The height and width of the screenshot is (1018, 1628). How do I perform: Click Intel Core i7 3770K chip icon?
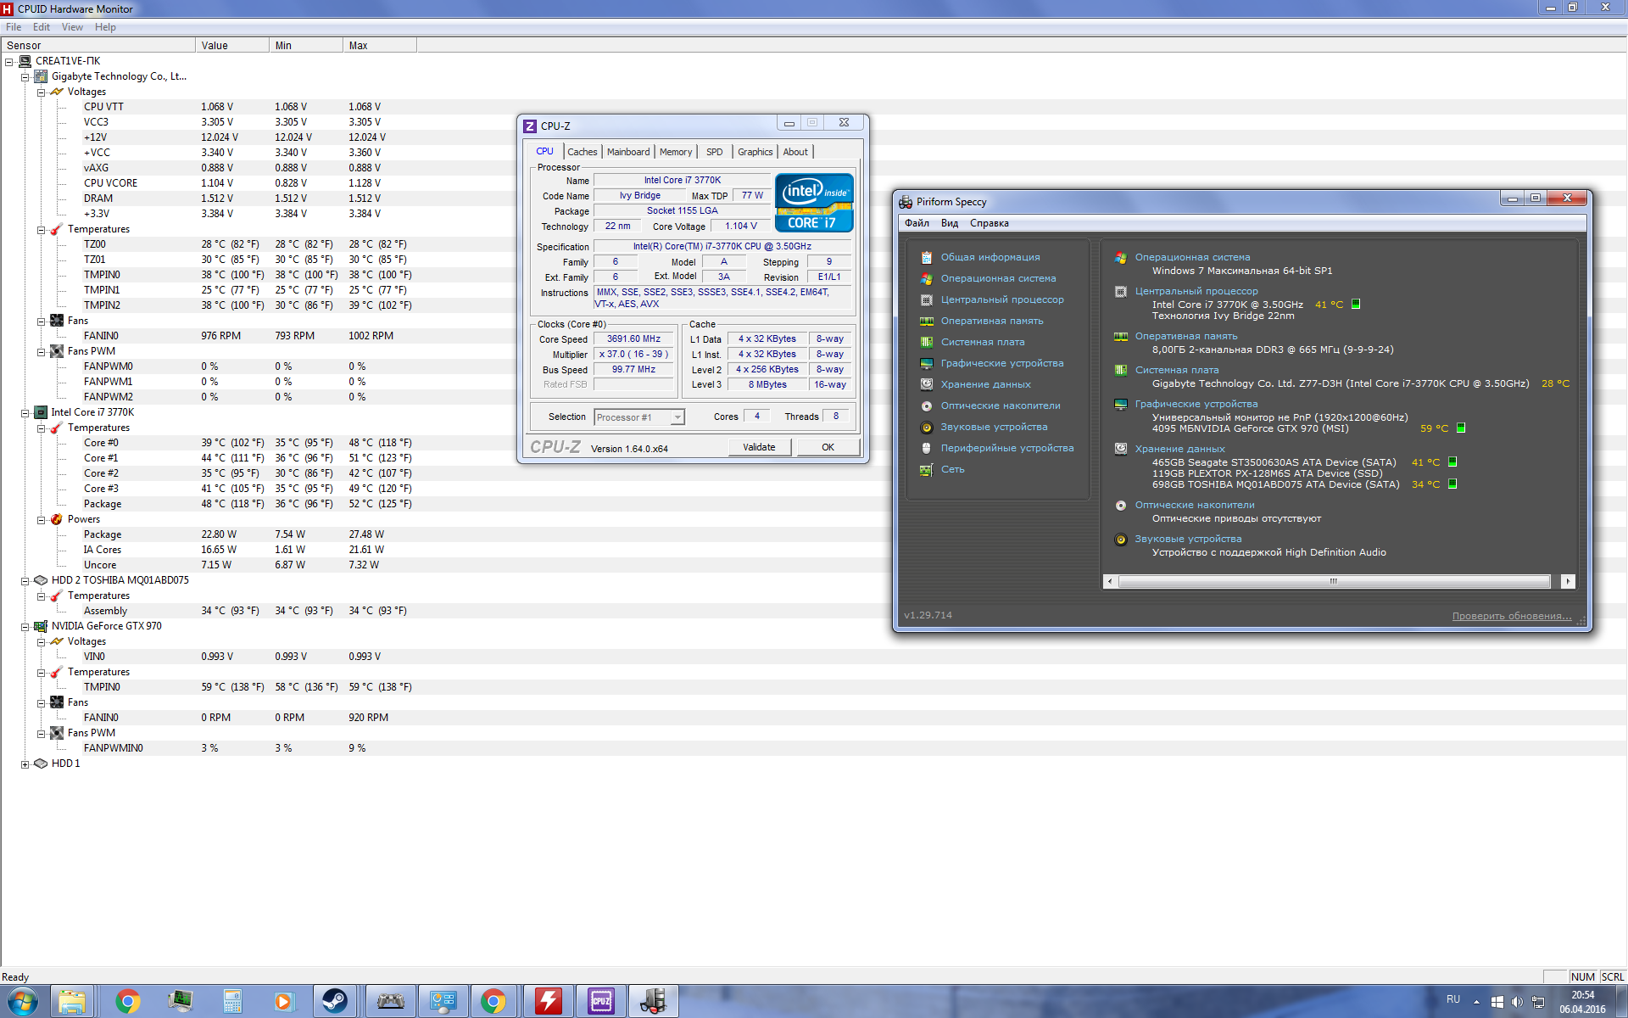click(x=41, y=412)
